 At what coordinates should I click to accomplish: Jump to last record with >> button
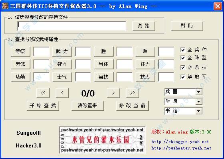coord(132,93)
